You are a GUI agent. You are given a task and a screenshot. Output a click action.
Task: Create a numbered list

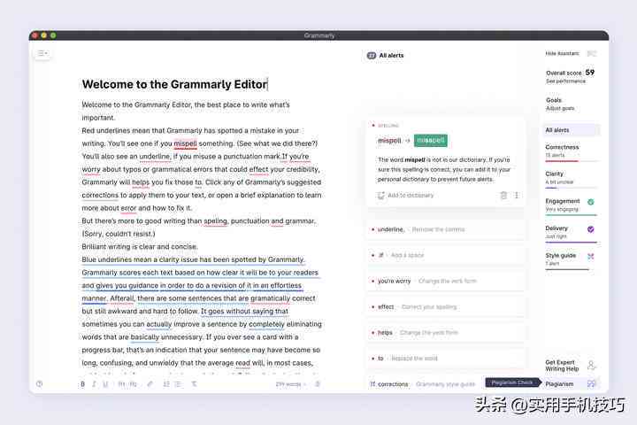[166, 384]
